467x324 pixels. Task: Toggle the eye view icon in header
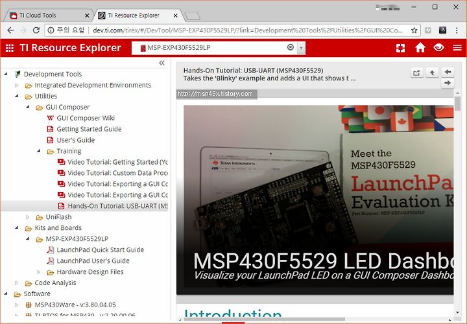[438, 47]
